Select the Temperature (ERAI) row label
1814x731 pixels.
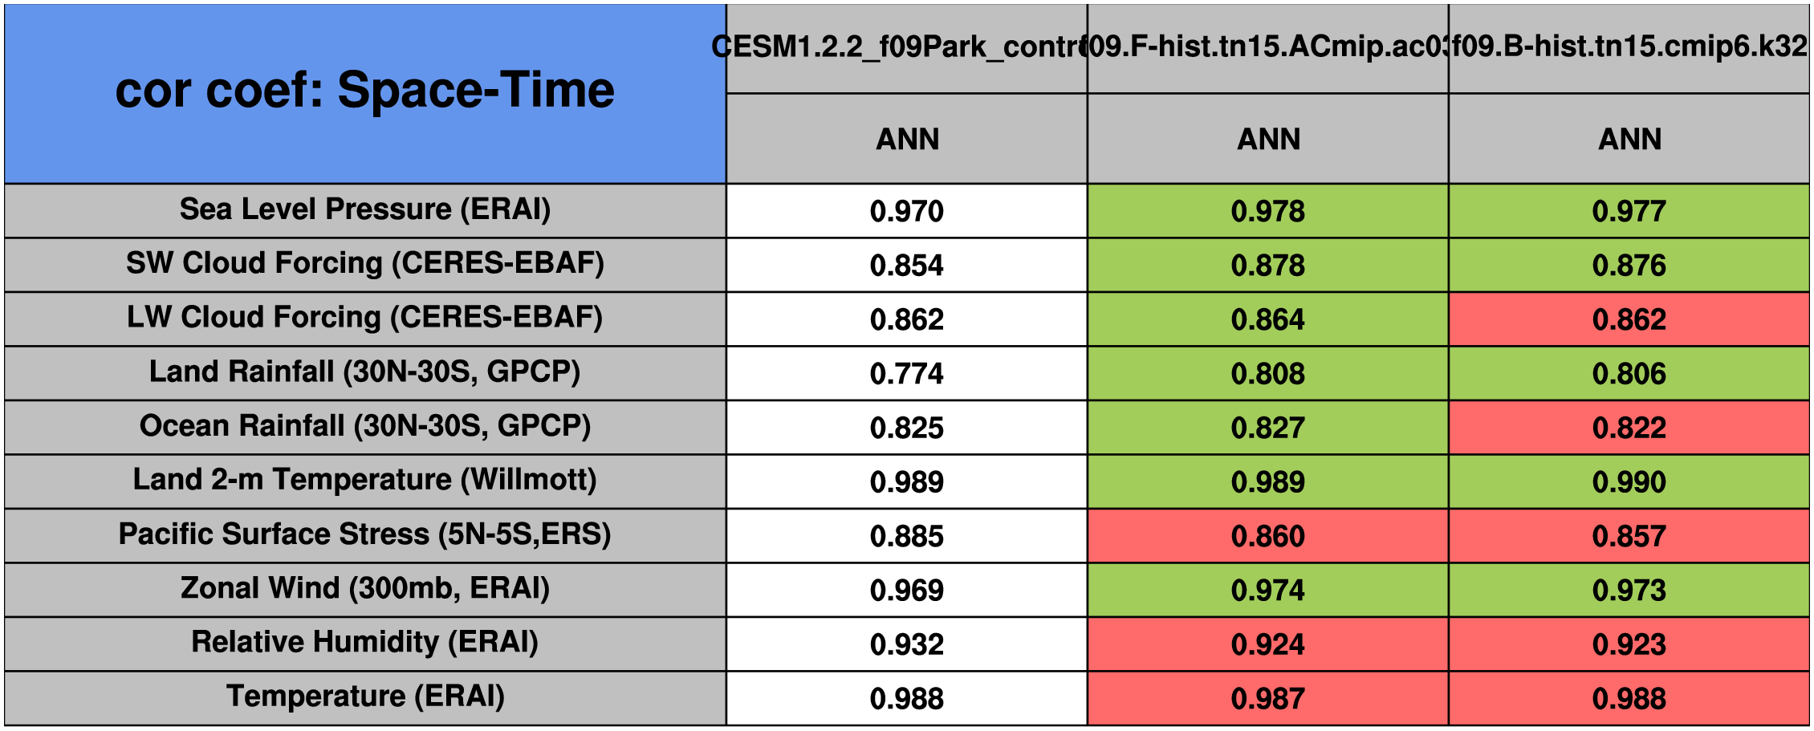(365, 696)
